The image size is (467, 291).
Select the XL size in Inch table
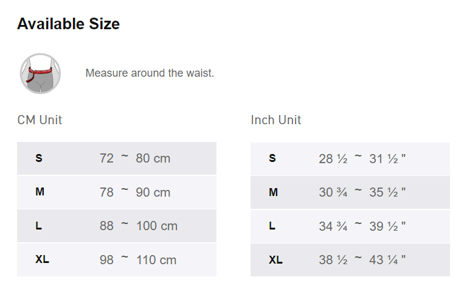pos(275,260)
